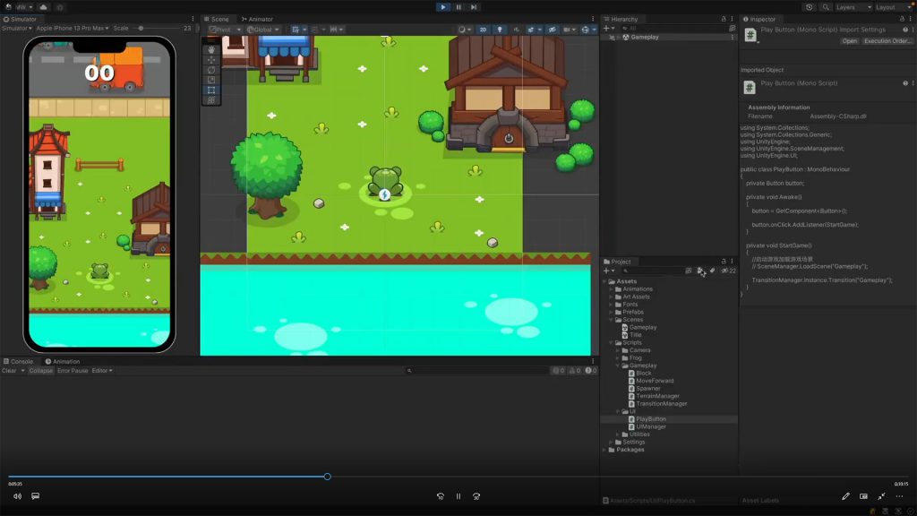Select the Rect tool in Scene view

(211, 90)
